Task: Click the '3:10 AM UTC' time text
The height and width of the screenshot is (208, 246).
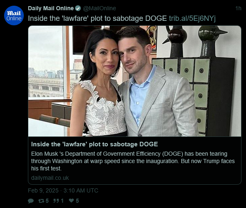Action: [x=81, y=190]
